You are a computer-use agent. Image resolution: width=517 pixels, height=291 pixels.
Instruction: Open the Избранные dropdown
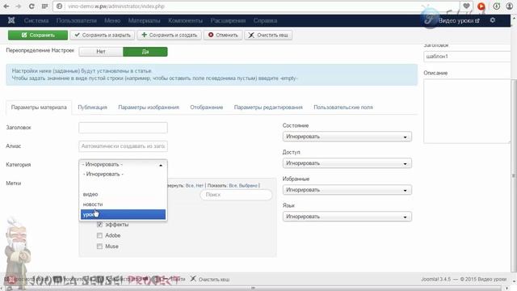347,190
